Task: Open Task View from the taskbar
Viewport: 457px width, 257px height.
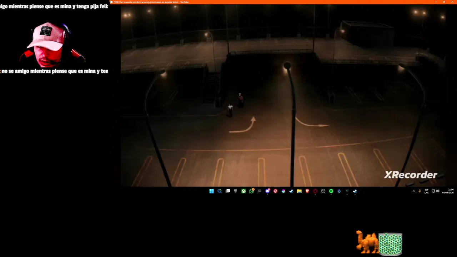Action: [x=228, y=191]
